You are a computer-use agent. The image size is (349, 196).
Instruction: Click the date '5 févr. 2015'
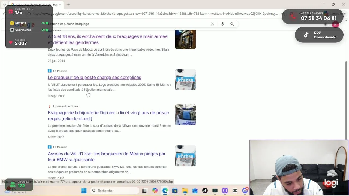[x=56, y=137]
